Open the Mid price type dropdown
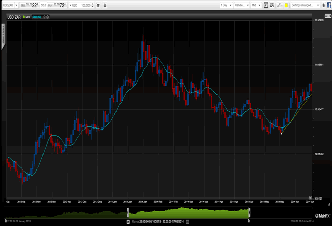333x227 pixels. tap(256, 5)
